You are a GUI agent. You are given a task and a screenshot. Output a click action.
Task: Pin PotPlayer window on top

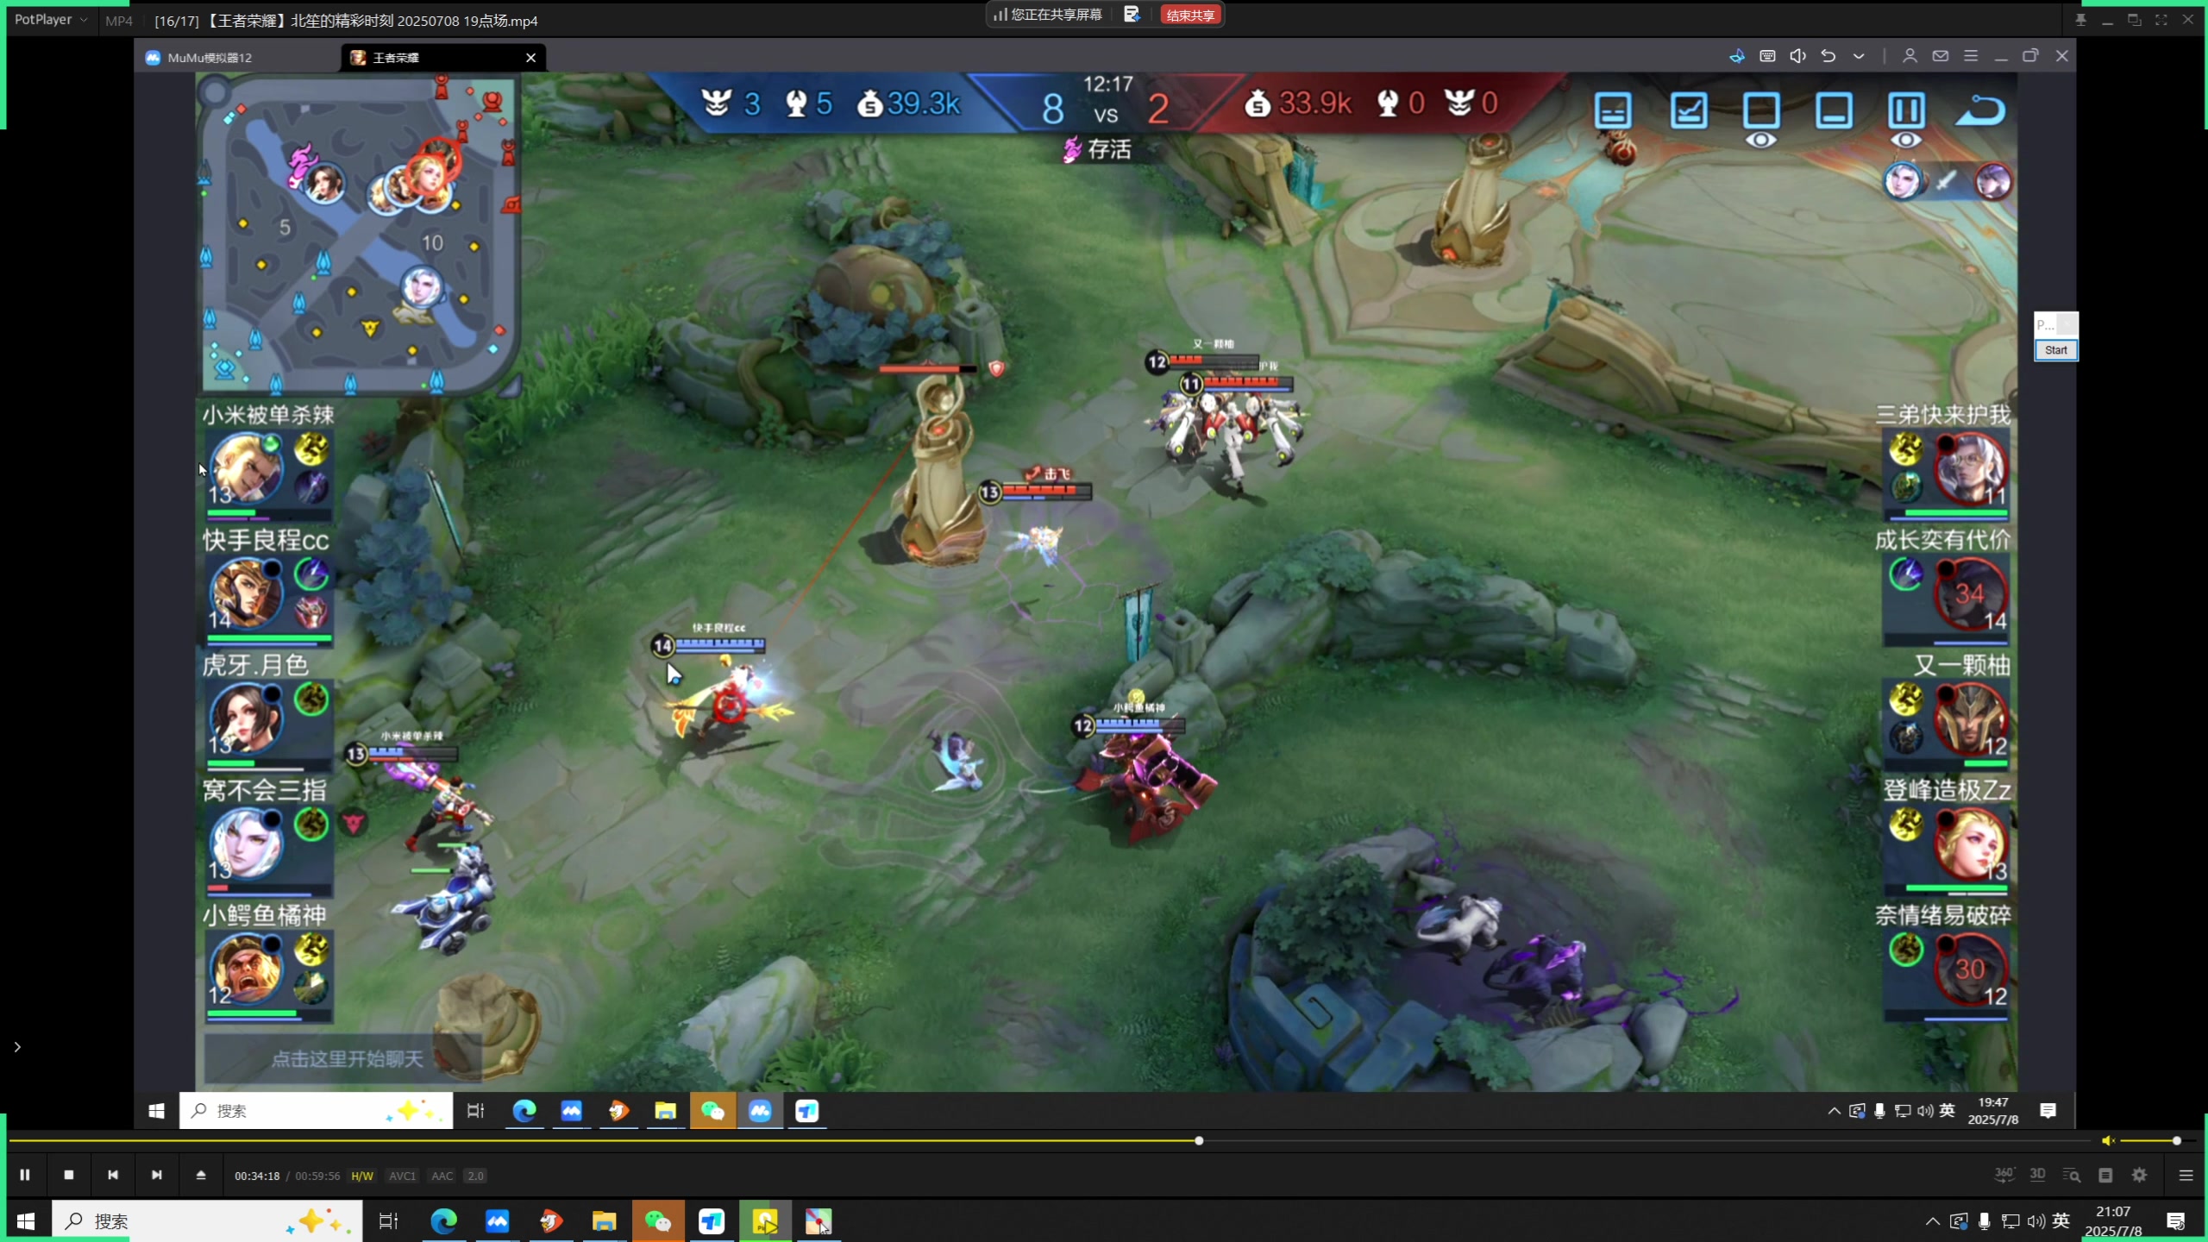pyautogui.click(x=2080, y=19)
